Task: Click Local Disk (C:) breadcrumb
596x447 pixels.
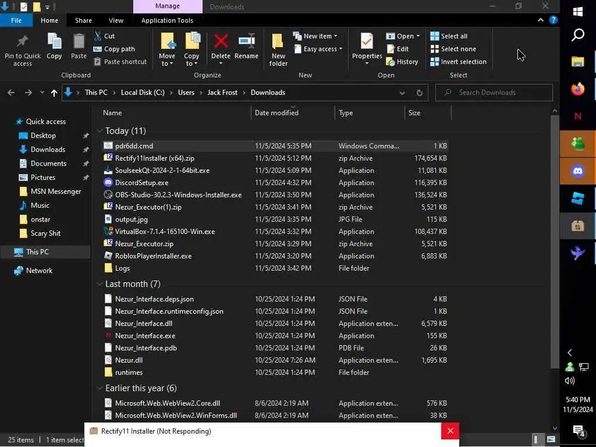Action: click(x=143, y=93)
